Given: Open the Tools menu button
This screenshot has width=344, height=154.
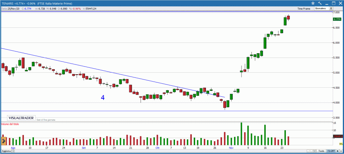Looking at the screenshot, I should click(x=321, y=151).
